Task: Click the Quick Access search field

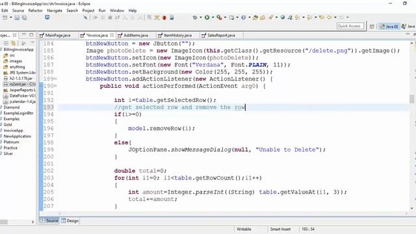Action: click(350, 26)
